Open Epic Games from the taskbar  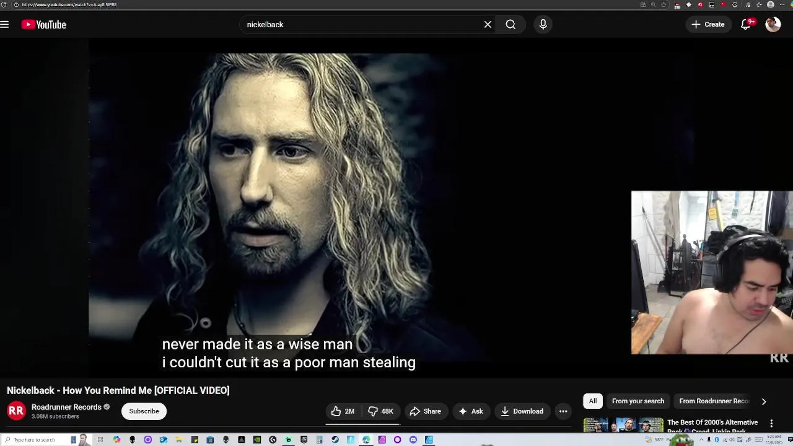pos(304,440)
